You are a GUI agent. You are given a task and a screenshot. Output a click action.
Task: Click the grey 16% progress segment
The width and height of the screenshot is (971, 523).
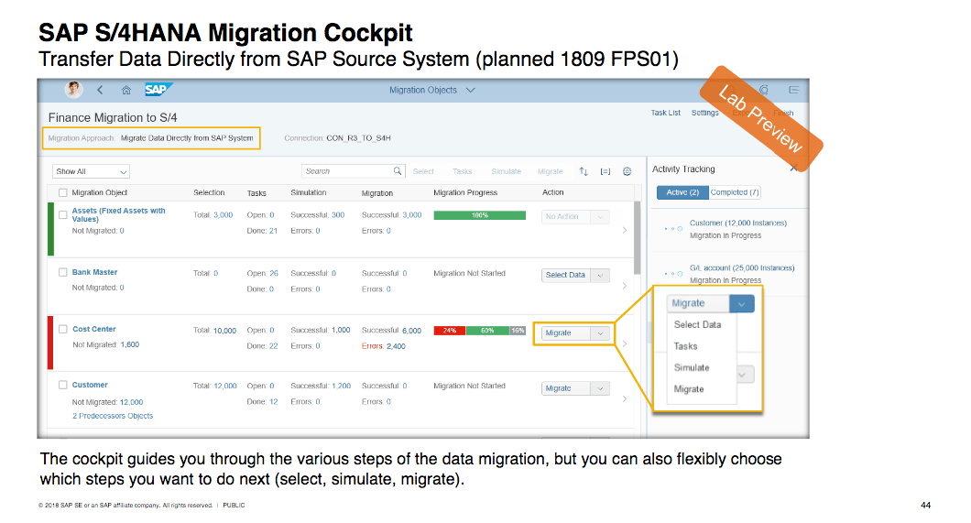click(x=518, y=331)
